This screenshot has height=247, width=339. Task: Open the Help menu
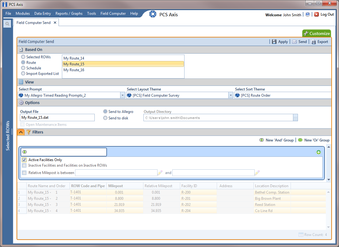tap(134, 14)
